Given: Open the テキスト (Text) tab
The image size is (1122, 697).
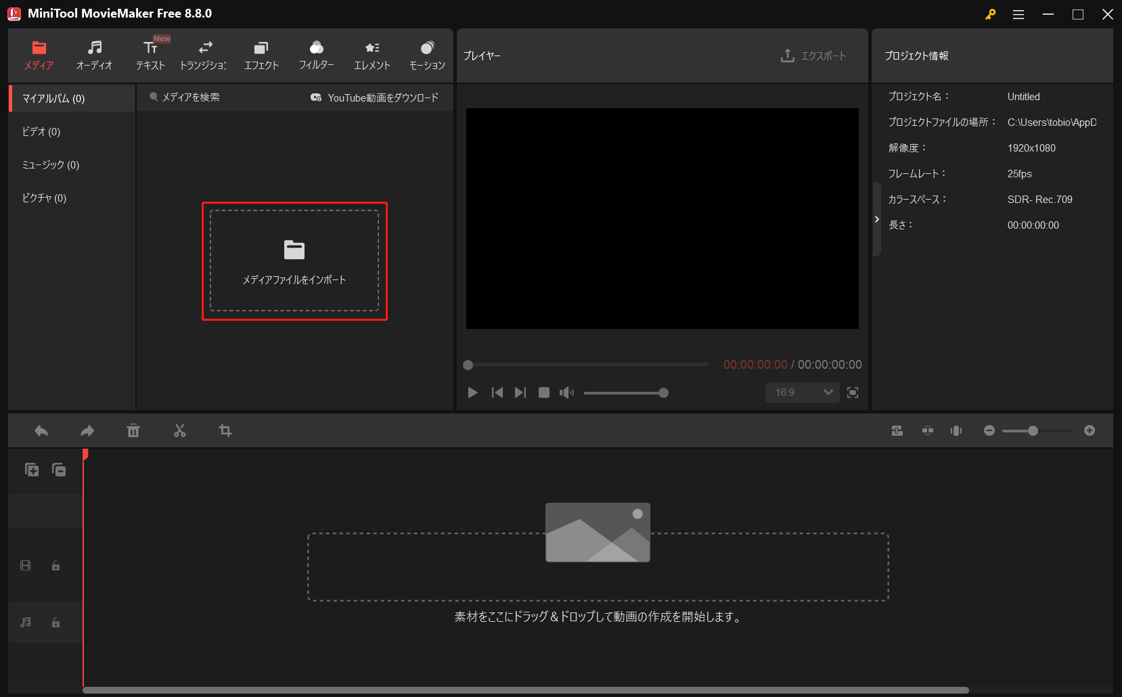Looking at the screenshot, I should coord(150,55).
